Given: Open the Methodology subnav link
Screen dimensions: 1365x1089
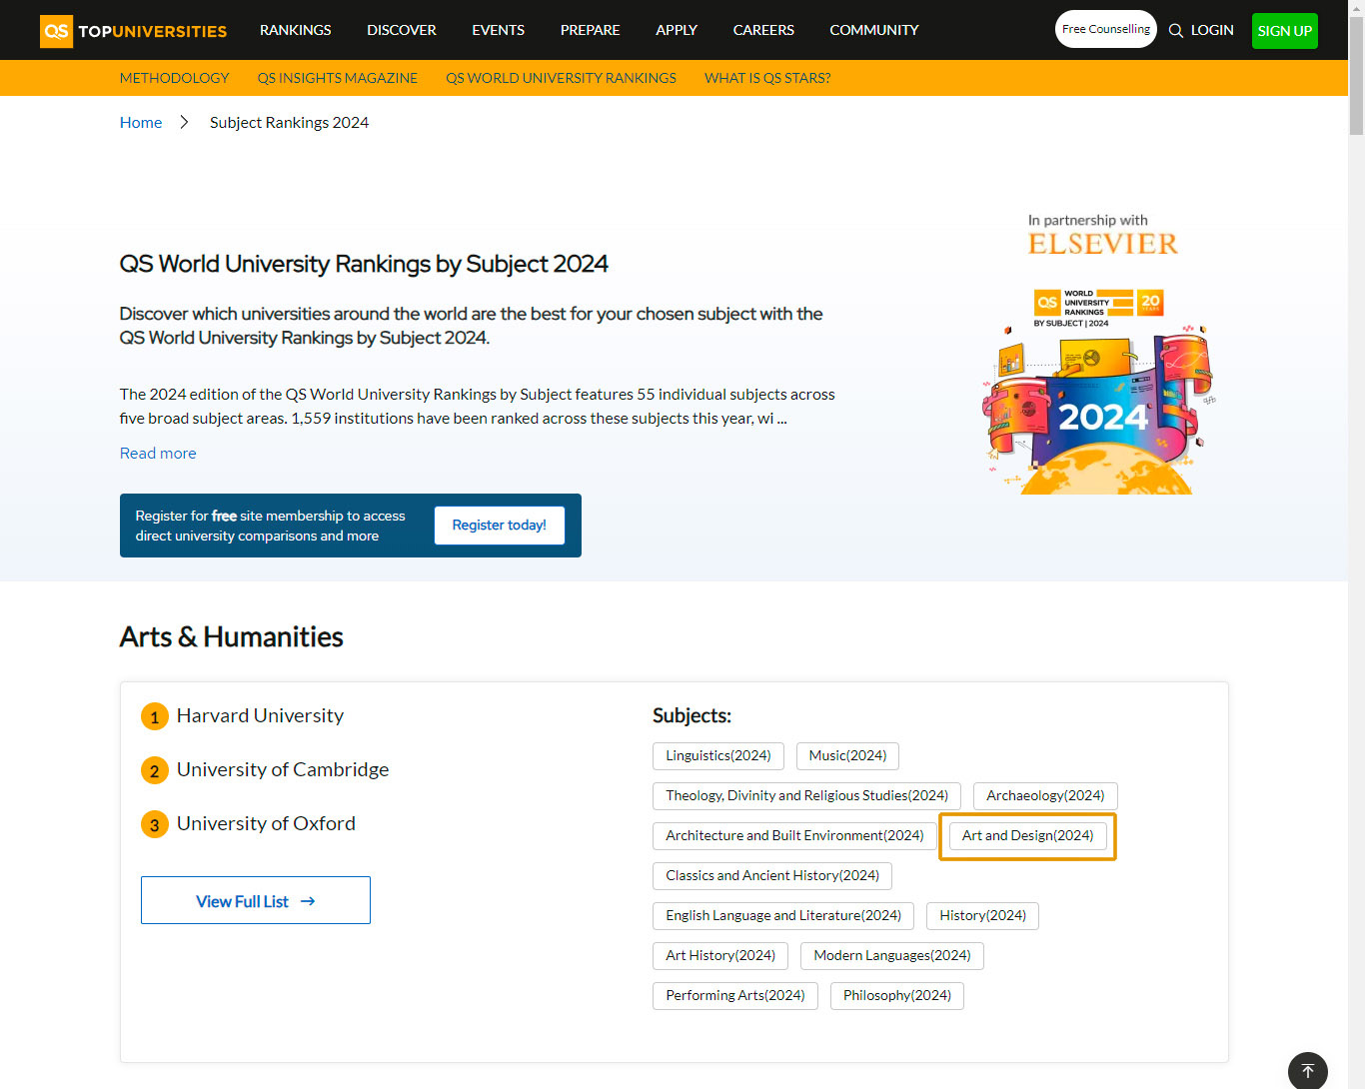Looking at the screenshot, I should coord(174,78).
